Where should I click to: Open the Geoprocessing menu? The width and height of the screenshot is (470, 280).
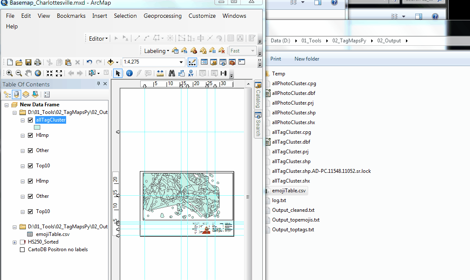point(163,16)
